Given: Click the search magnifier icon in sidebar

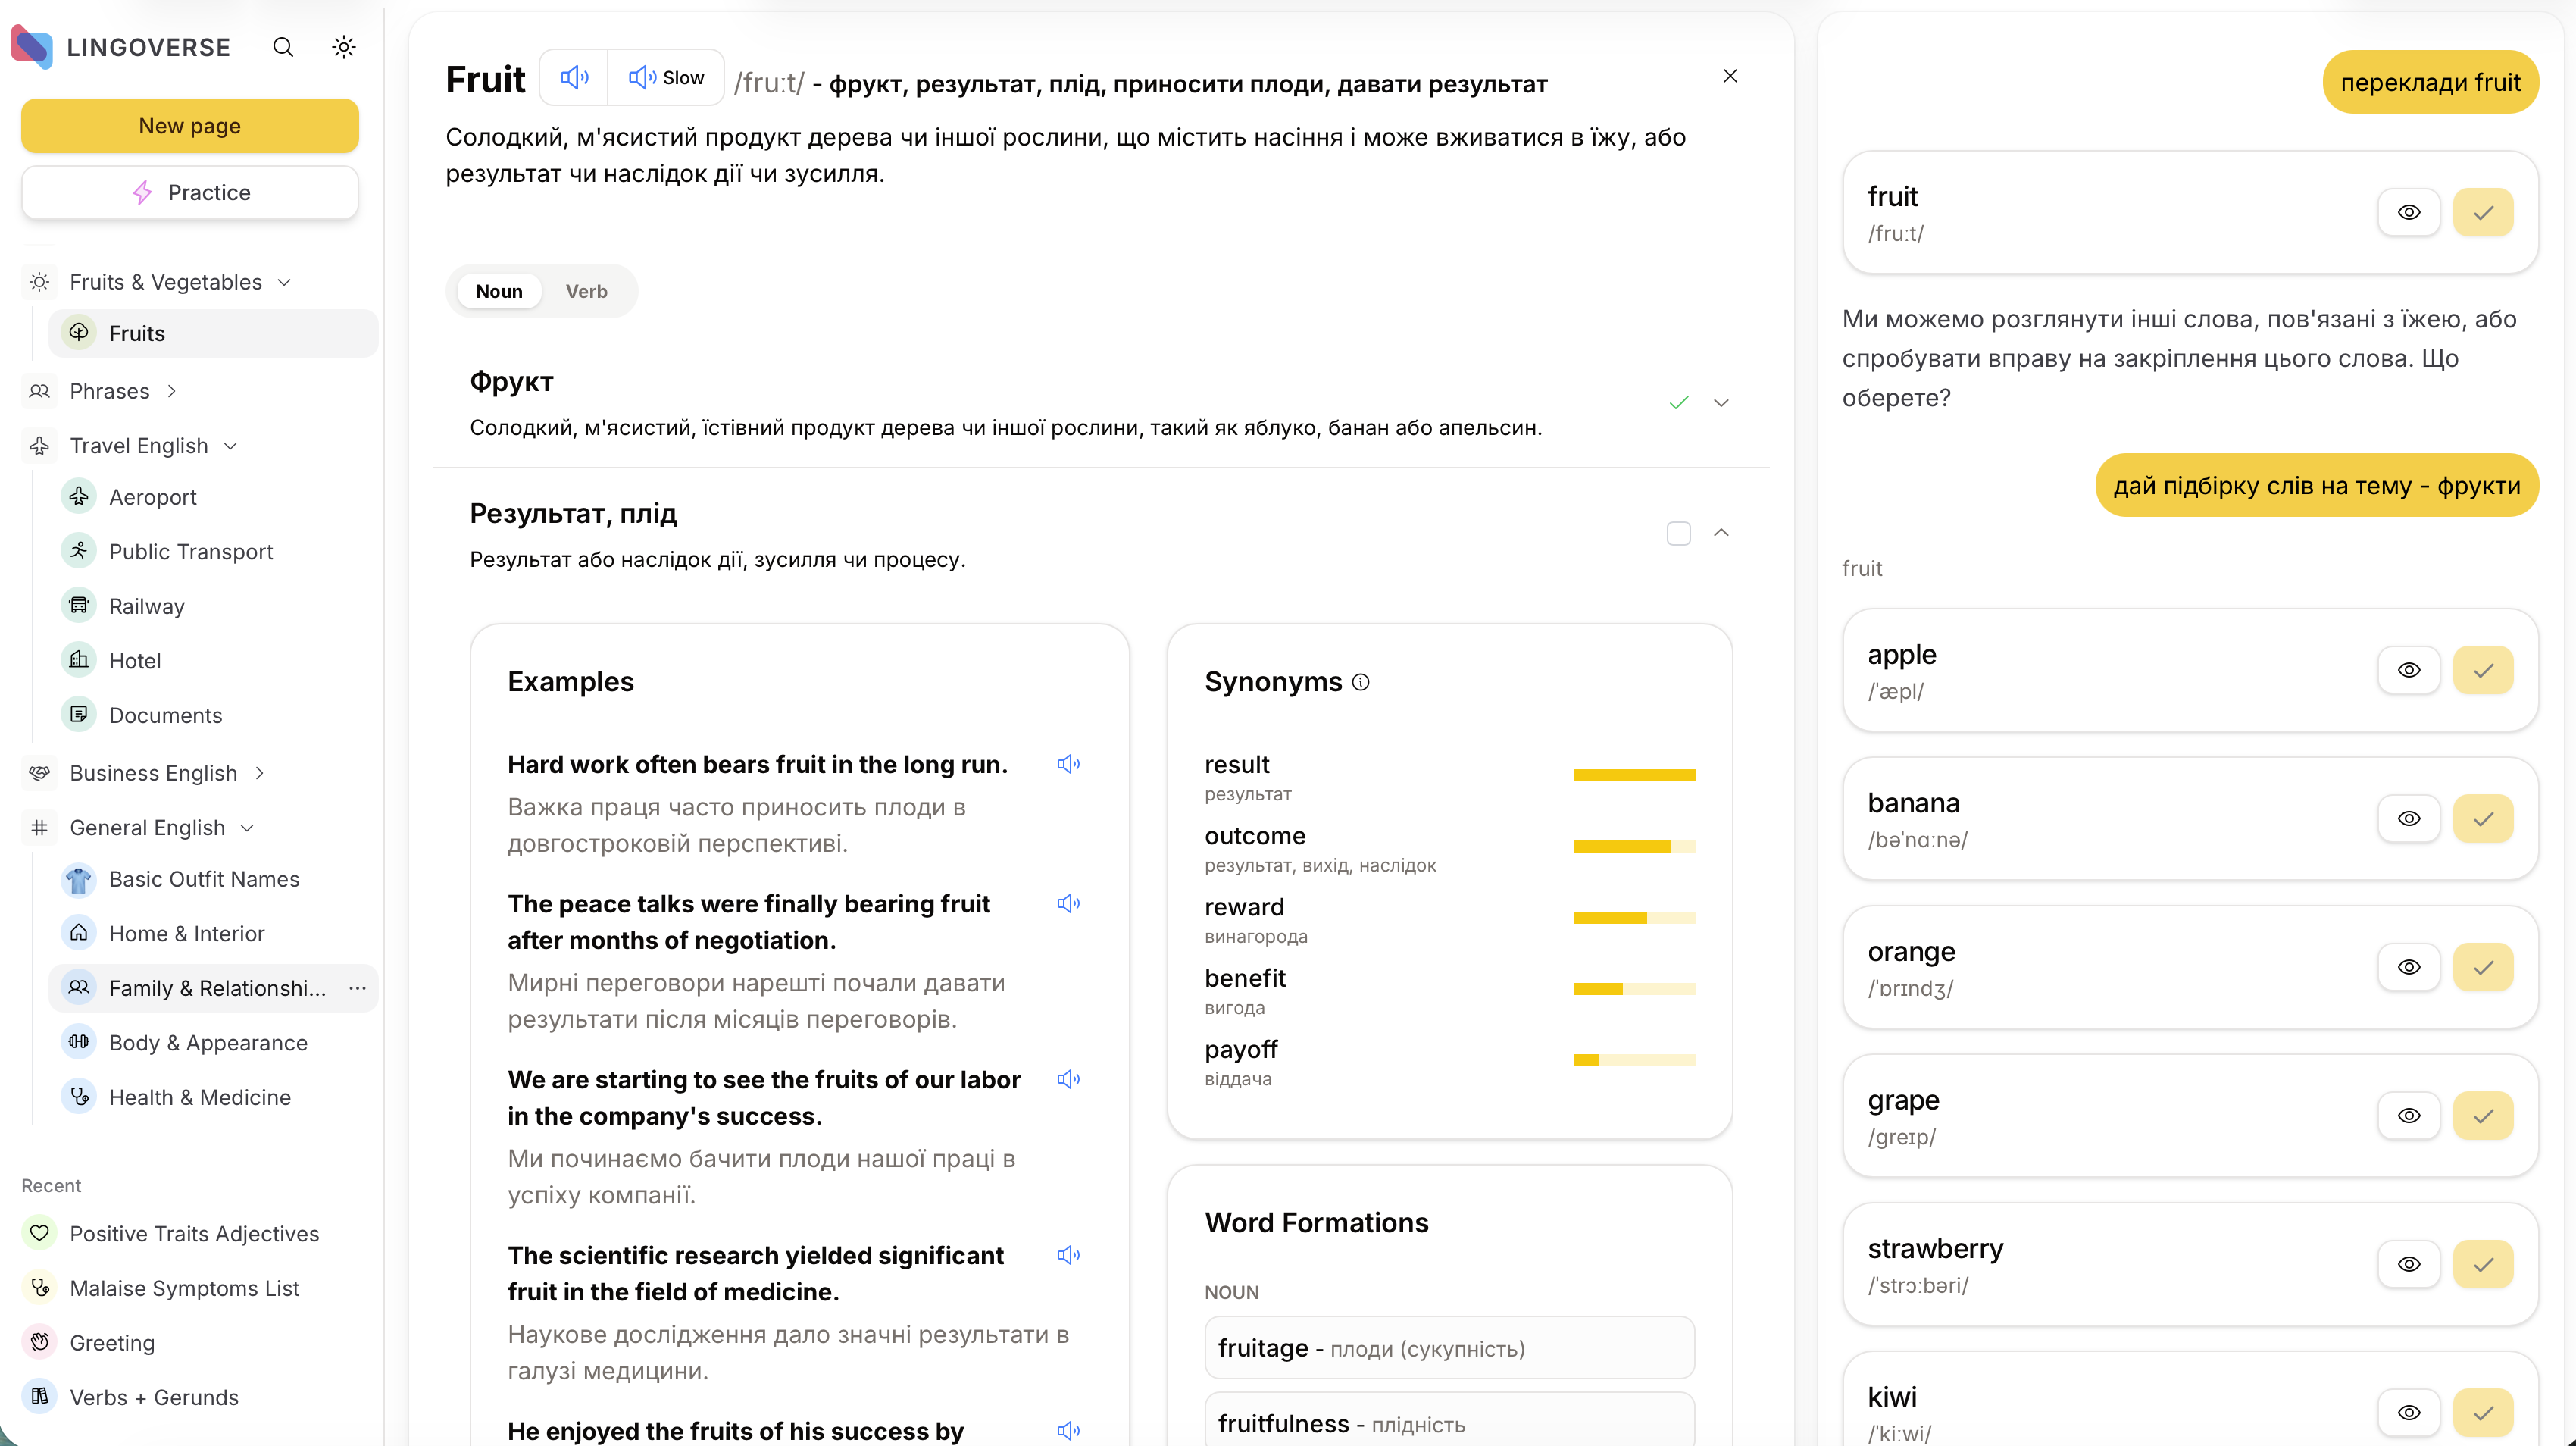Looking at the screenshot, I should coord(283,47).
